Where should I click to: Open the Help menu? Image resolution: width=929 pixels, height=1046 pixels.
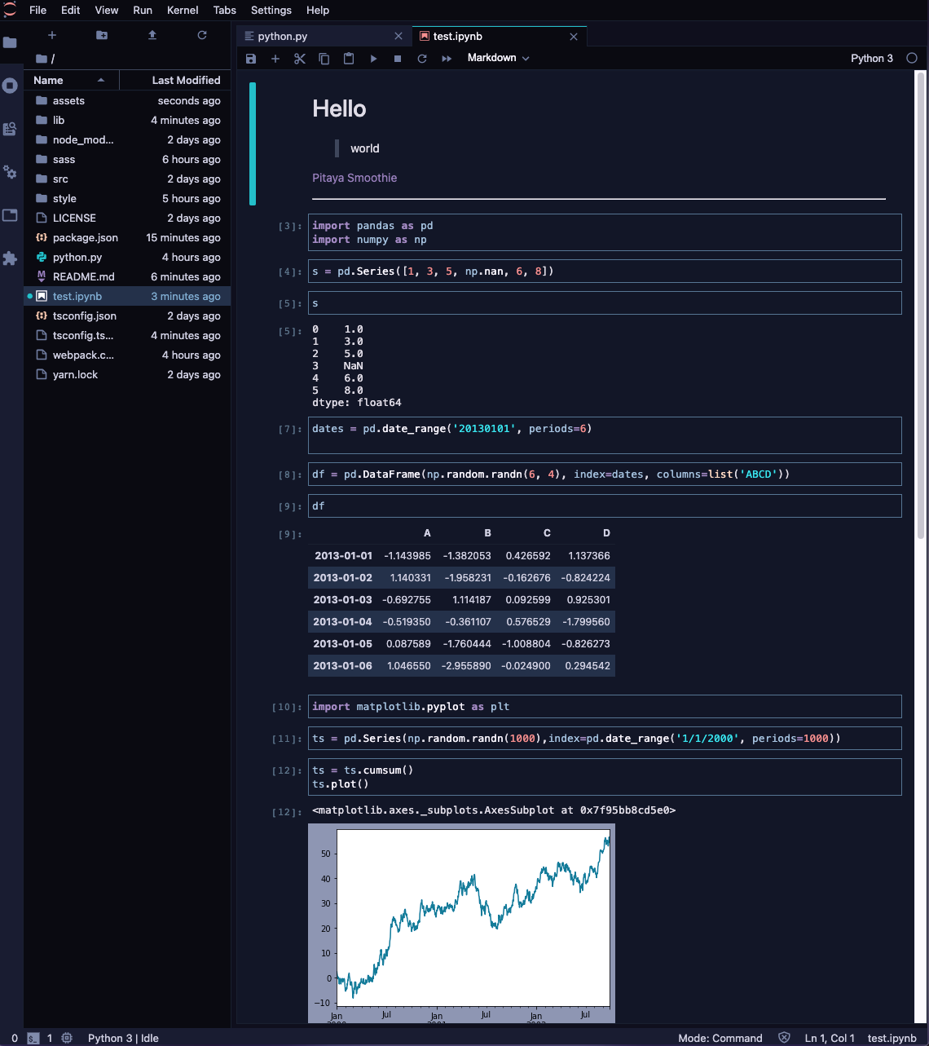click(x=318, y=10)
